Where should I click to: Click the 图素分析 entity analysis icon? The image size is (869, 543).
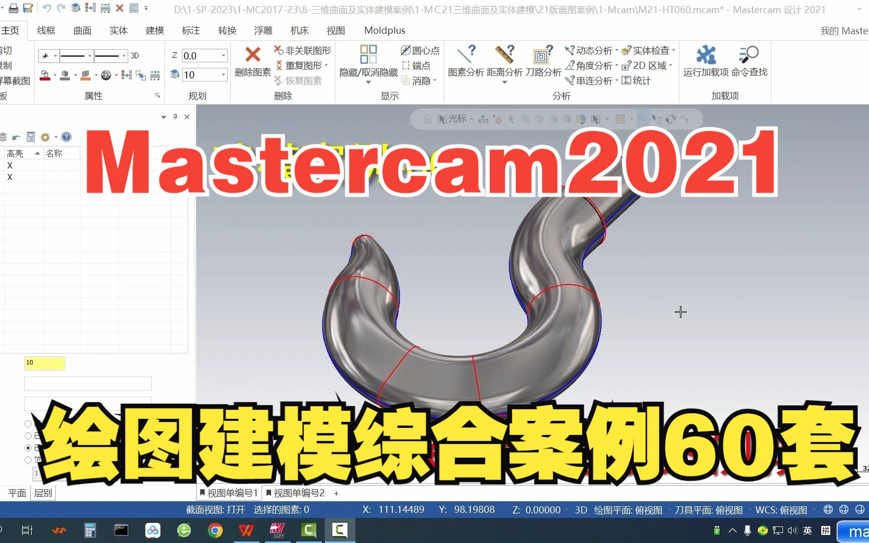coord(466,54)
